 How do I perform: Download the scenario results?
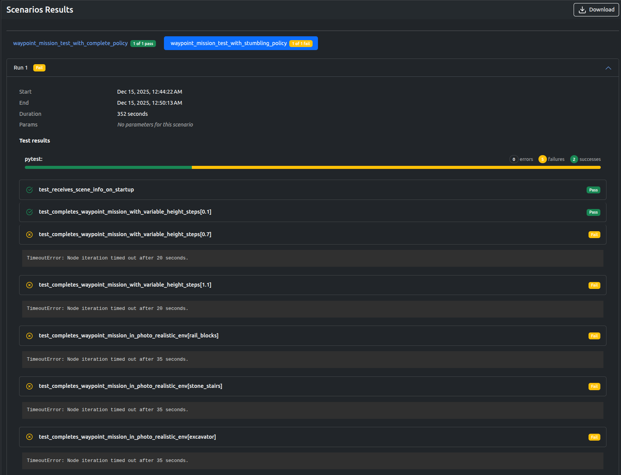[596, 10]
